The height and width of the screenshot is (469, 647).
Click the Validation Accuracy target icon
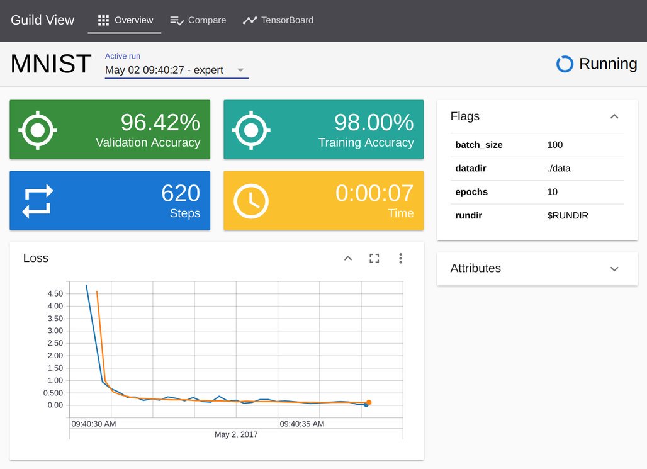[38, 130]
